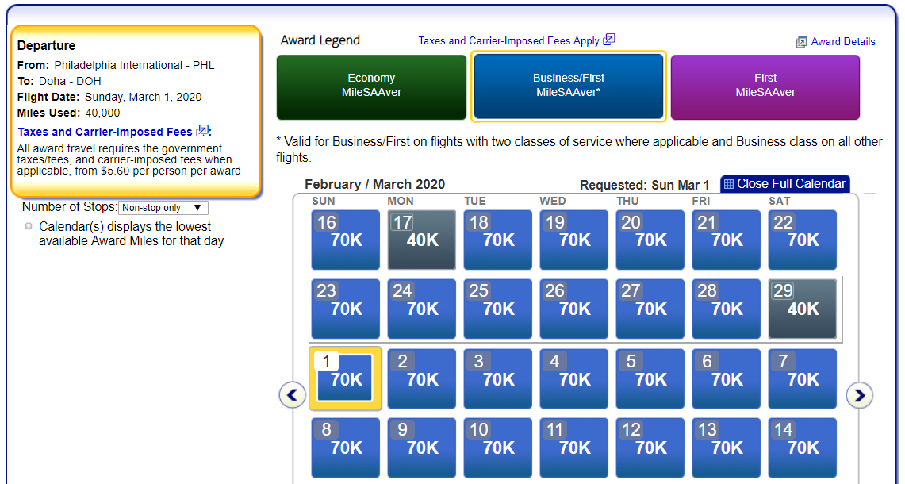905x484 pixels.
Task: Click the previous dates left arrow
Action: [x=293, y=394]
